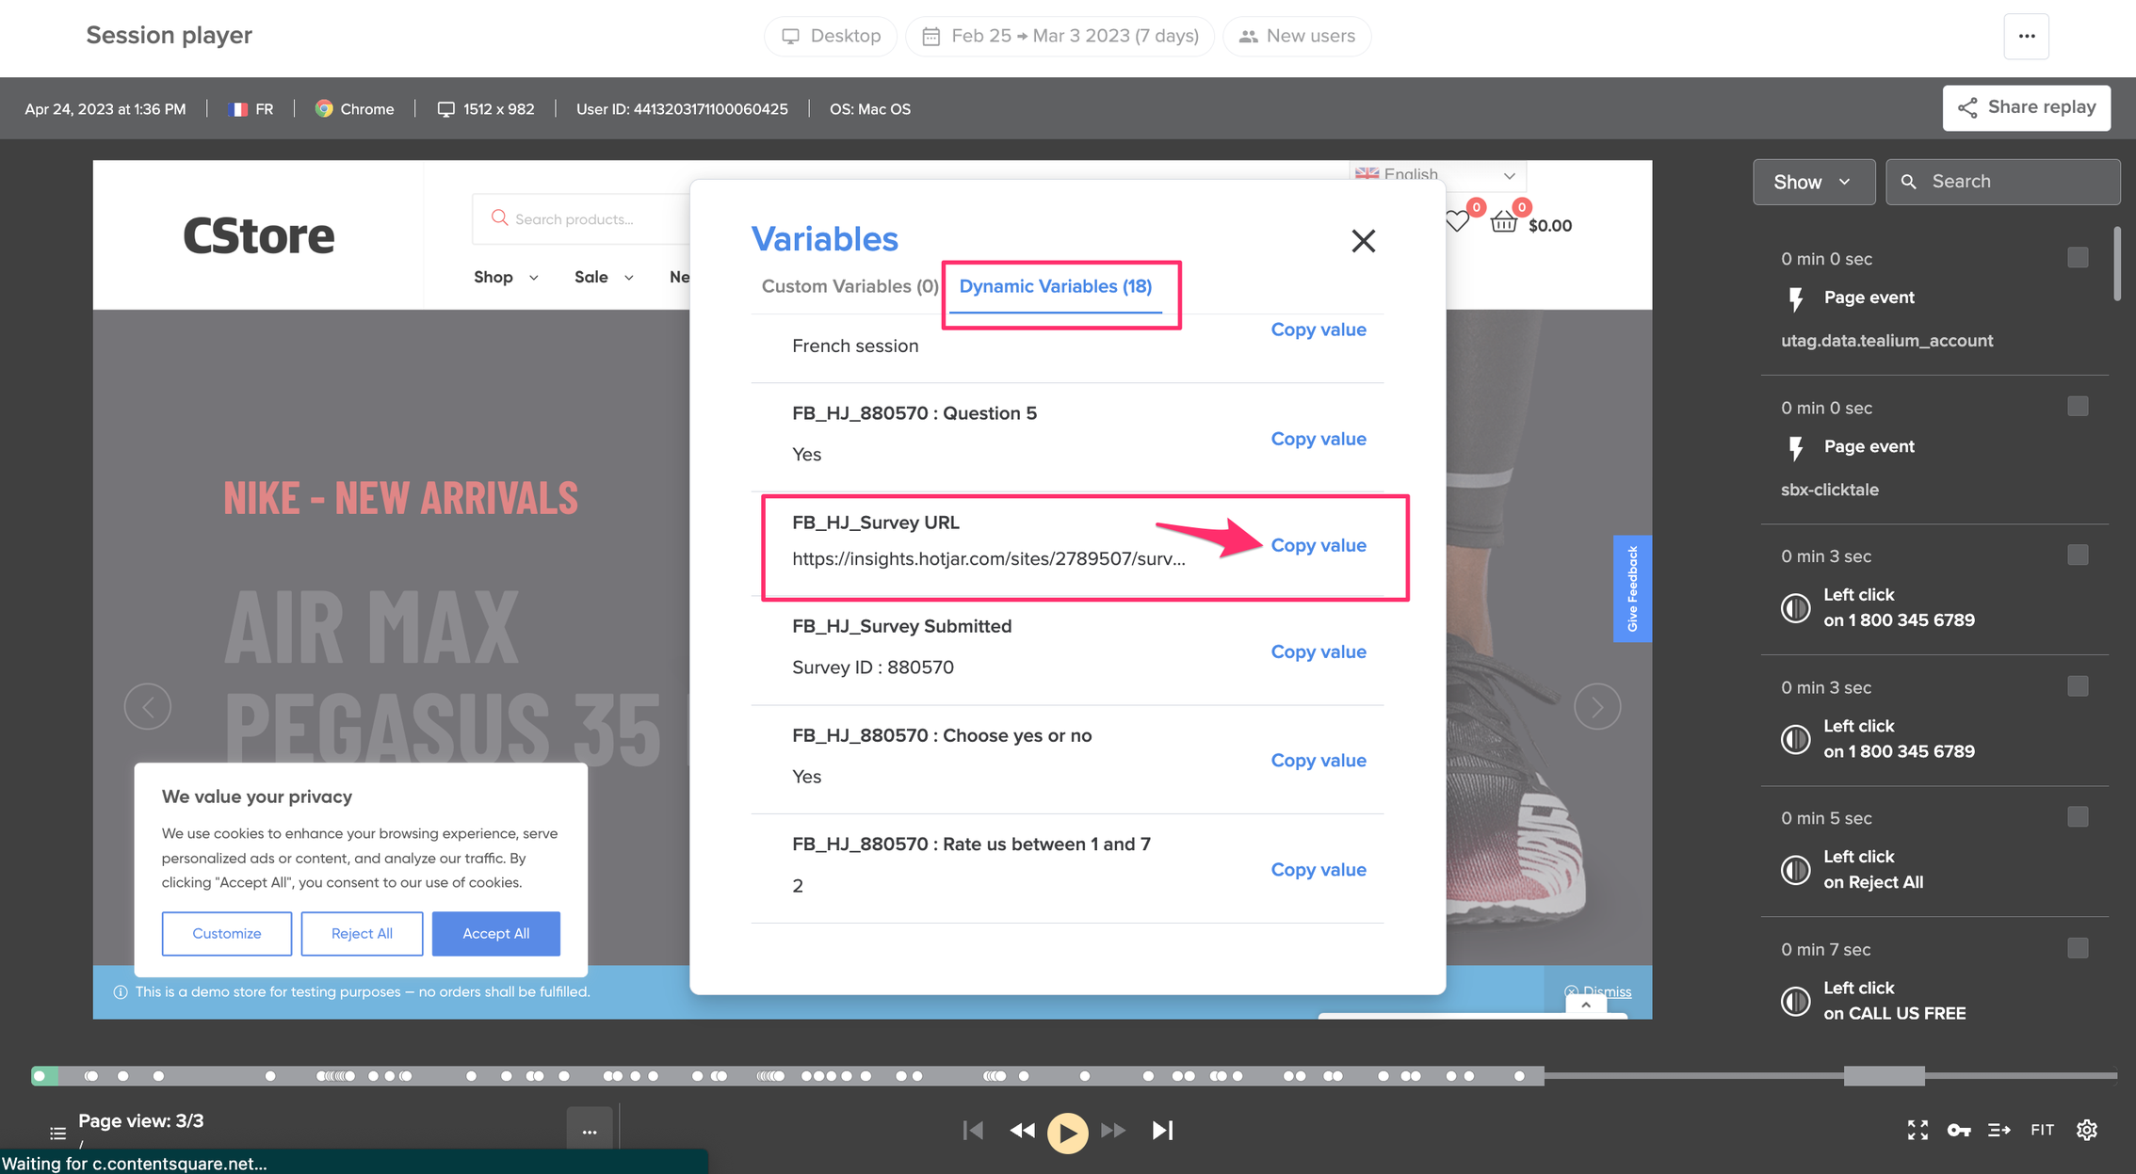This screenshot has width=2136, height=1174.
Task: Copy value of Question 5 variable
Action: tap(1318, 439)
